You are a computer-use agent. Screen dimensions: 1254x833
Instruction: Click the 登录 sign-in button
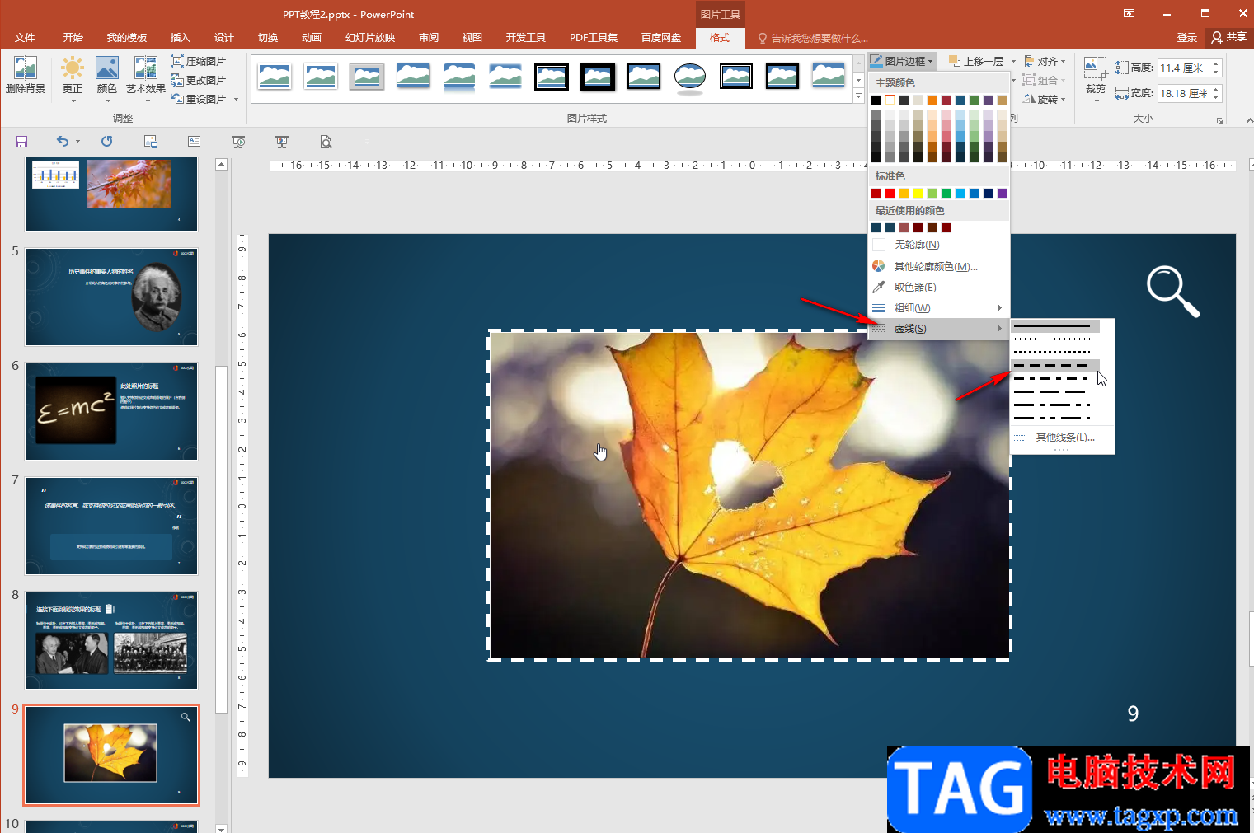tap(1186, 37)
